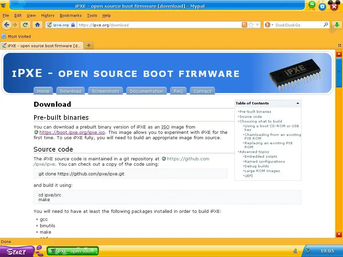The image size is (343, 257).
Task: Jump to Choosing what to build
Action: 261,121
